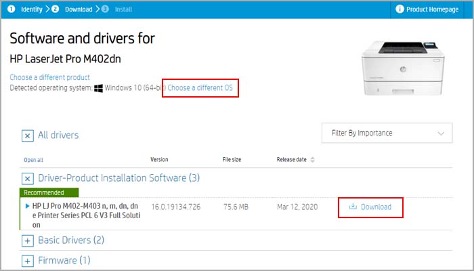Expand the Basic Drivers section
474x271 pixels.
tap(28, 241)
